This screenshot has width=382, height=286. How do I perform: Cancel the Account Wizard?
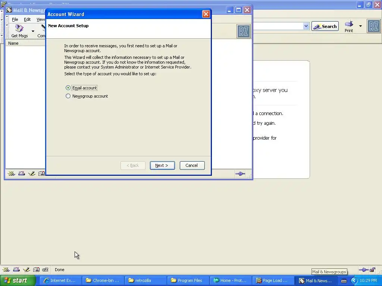tap(192, 165)
